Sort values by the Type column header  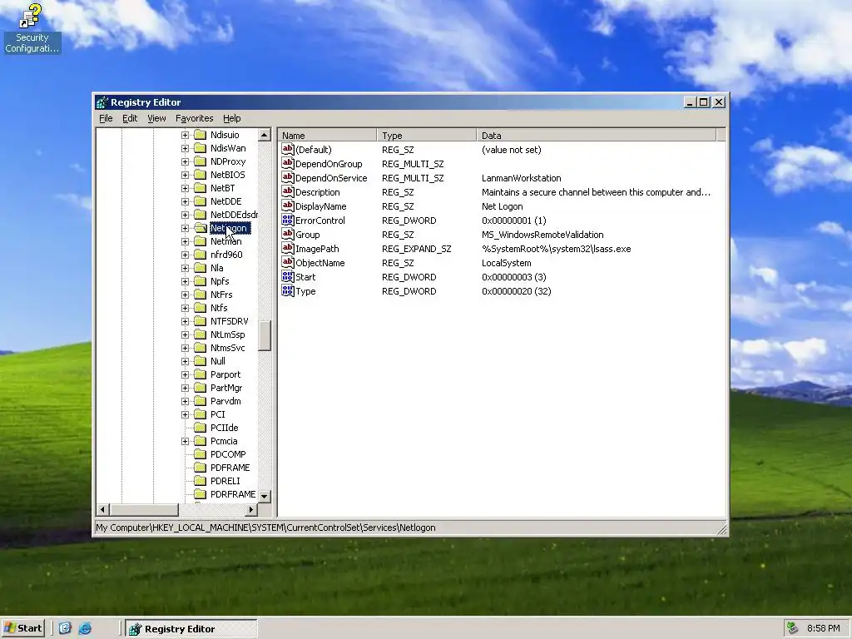click(427, 136)
